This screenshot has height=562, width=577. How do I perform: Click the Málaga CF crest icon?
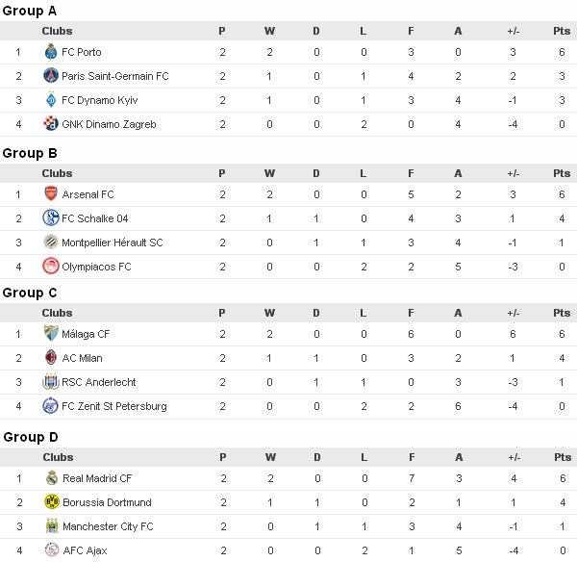[x=51, y=334]
